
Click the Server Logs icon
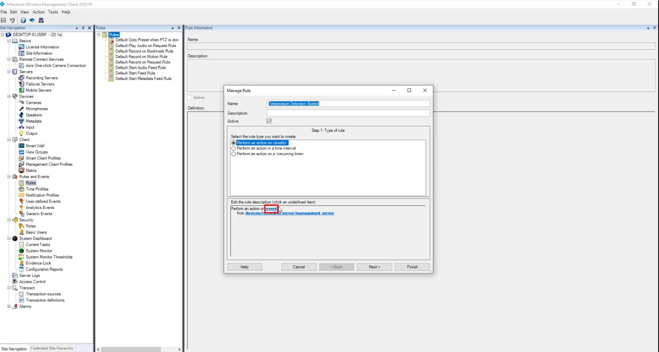point(15,276)
